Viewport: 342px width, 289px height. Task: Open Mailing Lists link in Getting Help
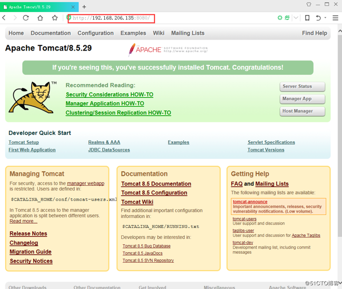point(272,184)
